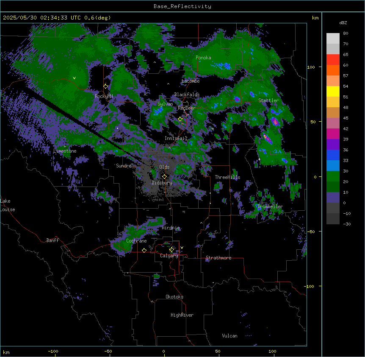Click the Okotoks town label
Viewport: 365px width, 357px height.
[174, 297]
